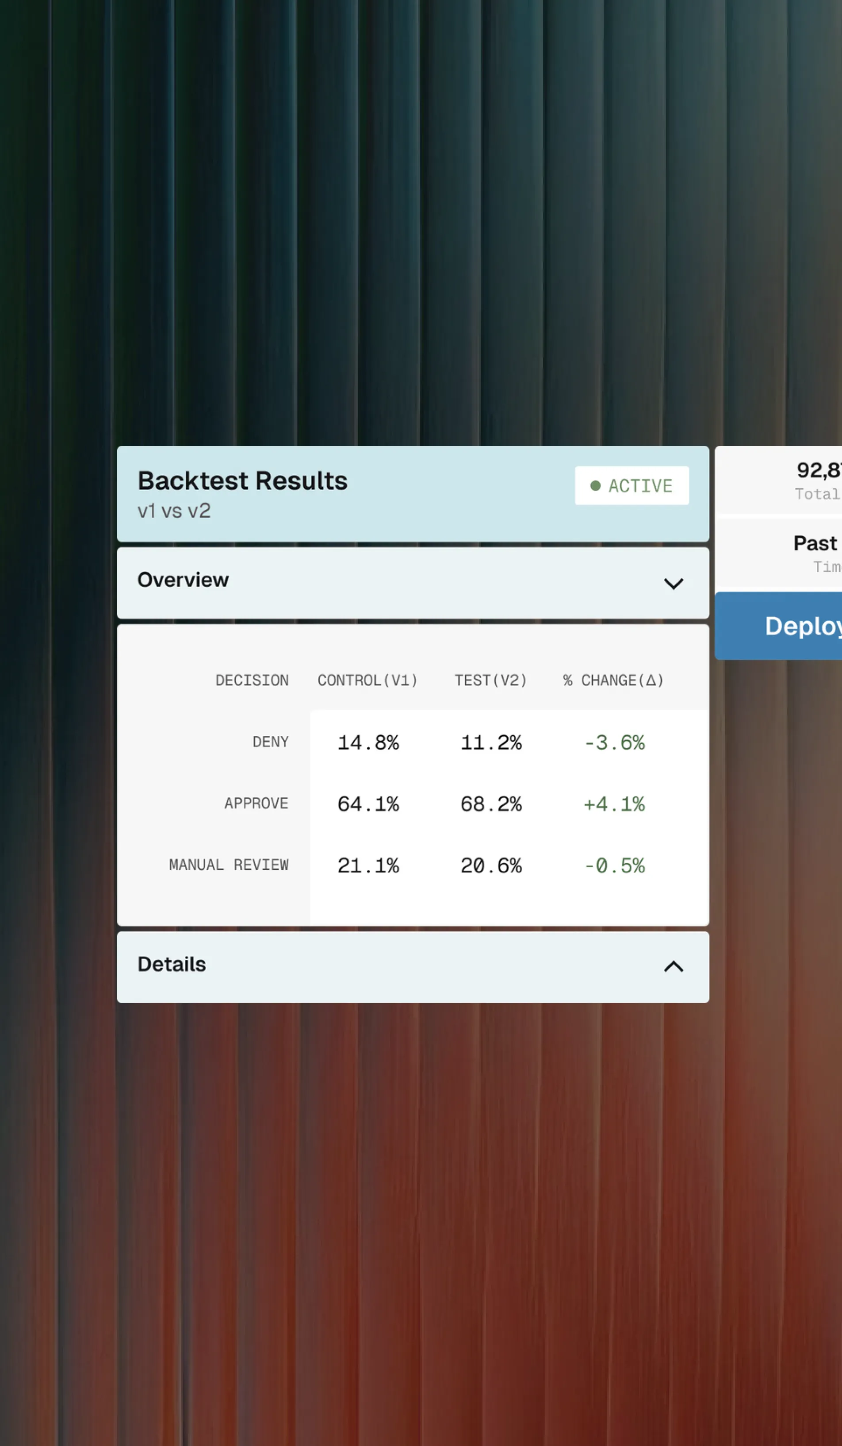Click the 64.1% approve control value

368,804
